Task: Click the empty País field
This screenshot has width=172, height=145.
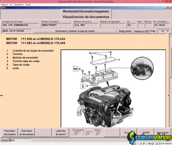Action: click(141, 25)
